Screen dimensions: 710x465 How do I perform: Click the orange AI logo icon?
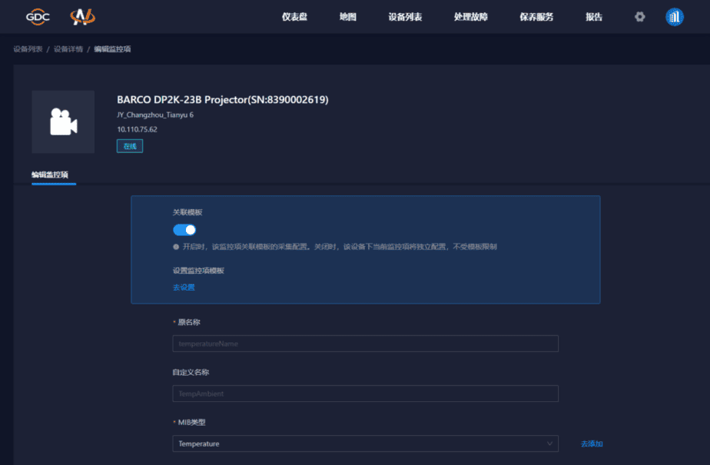82,17
